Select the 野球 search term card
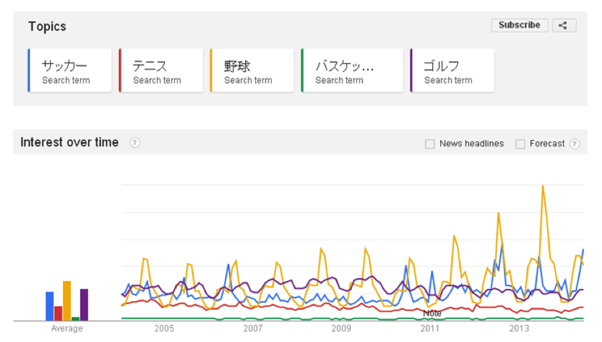602x342 pixels. pyautogui.click(x=252, y=71)
